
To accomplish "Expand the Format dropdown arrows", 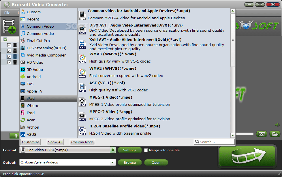I will 113,150.
